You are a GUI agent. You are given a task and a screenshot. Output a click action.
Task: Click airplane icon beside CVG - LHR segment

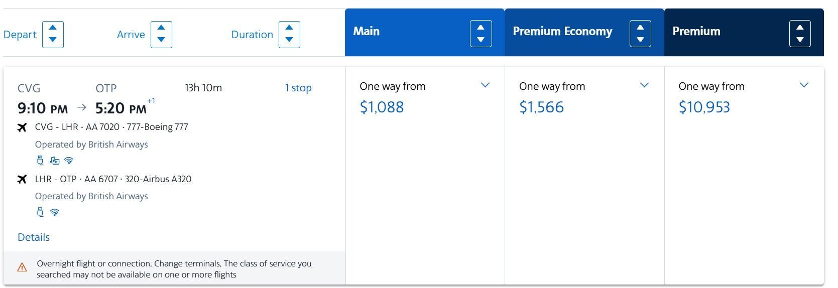(22, 127)
